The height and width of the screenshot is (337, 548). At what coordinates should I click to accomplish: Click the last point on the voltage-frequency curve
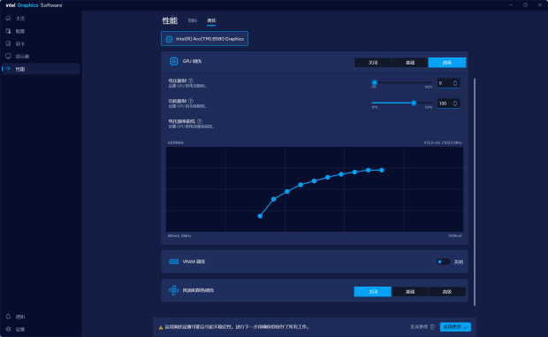point(382,170)
